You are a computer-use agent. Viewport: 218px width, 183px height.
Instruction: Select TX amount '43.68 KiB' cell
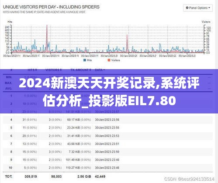(79, 144)
